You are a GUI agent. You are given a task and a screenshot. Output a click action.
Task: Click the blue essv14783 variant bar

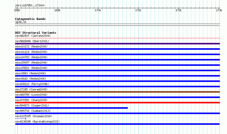tap(117, 60)
